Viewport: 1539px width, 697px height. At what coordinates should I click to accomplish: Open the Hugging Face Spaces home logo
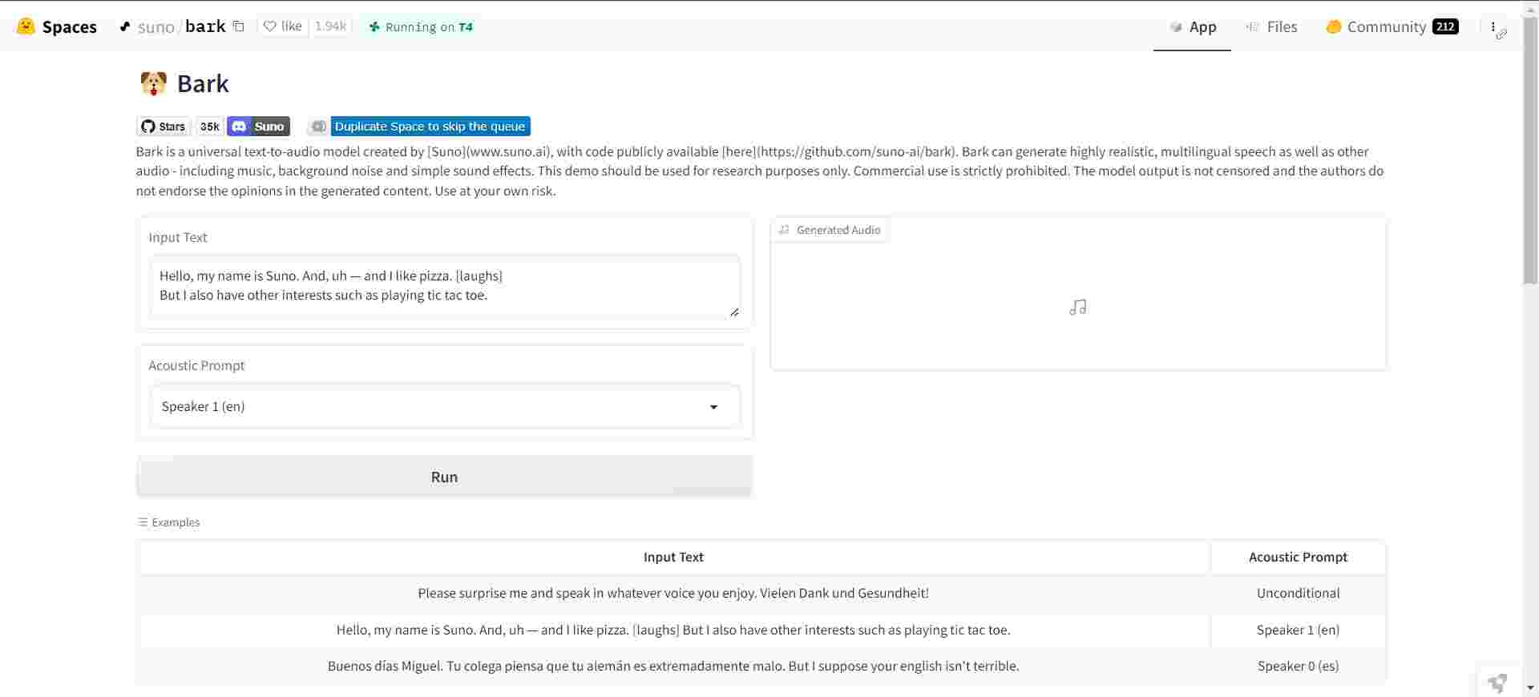pyautogui.click(x=57, y=26)
